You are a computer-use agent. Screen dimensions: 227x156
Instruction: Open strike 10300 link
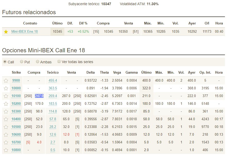(x=16, y=111)
